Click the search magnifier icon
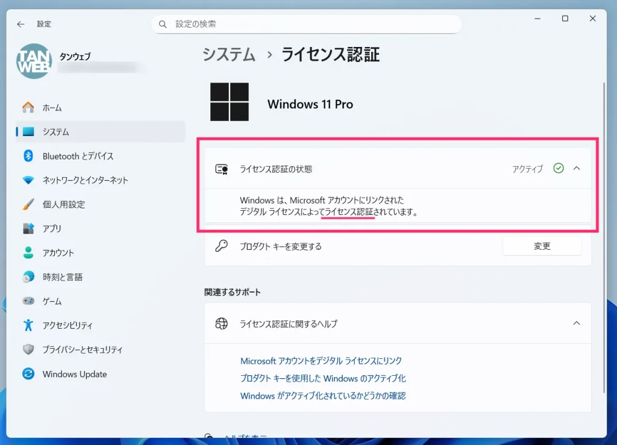Viewport: 617px width, 445px height. (163, 24)
